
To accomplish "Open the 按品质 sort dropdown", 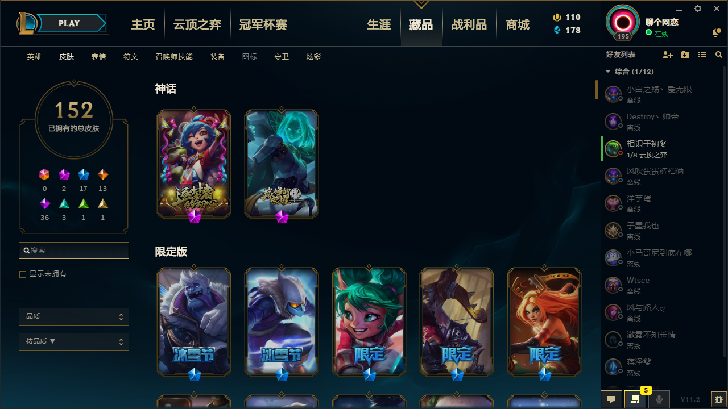I will pyautogui.click(x=74, y=342).
